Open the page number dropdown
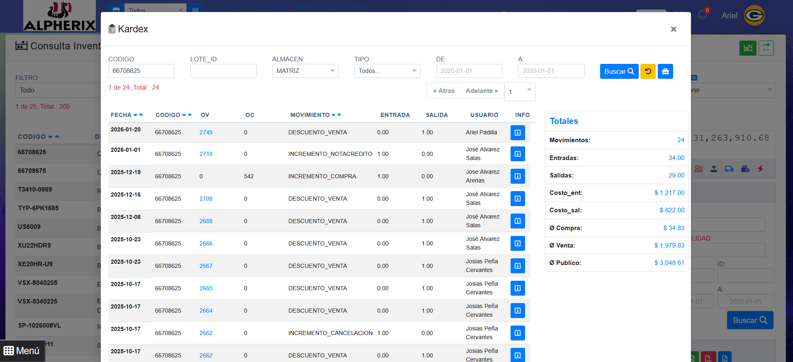The width and height of the screenshot is (793, 362). pos(520,92)
